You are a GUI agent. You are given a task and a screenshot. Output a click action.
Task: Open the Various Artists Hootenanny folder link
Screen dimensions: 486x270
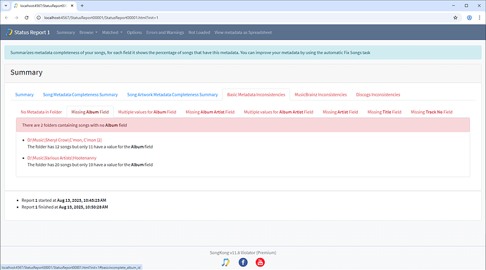tap(62, 158)
